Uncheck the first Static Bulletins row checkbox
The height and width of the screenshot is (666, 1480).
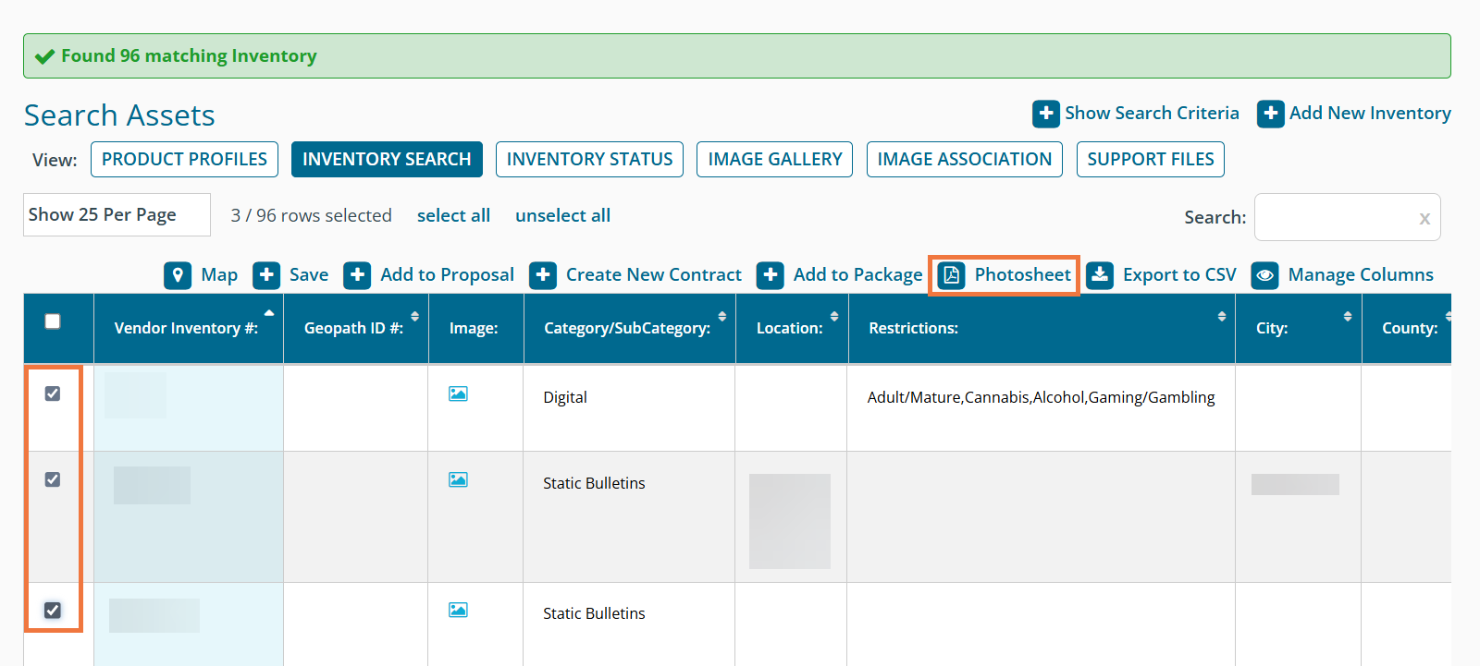(x=53, y=479)
